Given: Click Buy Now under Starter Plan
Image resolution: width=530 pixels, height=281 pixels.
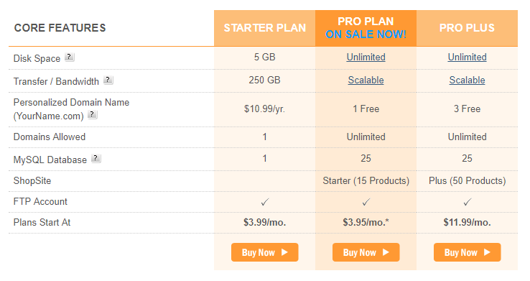Looking at the screenshot, I should (x=265, y=252).
